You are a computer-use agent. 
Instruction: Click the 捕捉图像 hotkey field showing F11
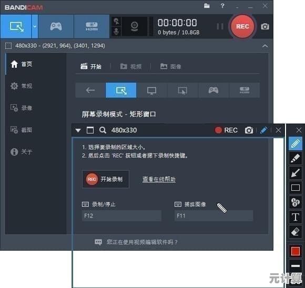point(214,215)
